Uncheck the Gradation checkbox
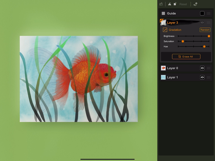Screen dimensions: 215x161 165,30
